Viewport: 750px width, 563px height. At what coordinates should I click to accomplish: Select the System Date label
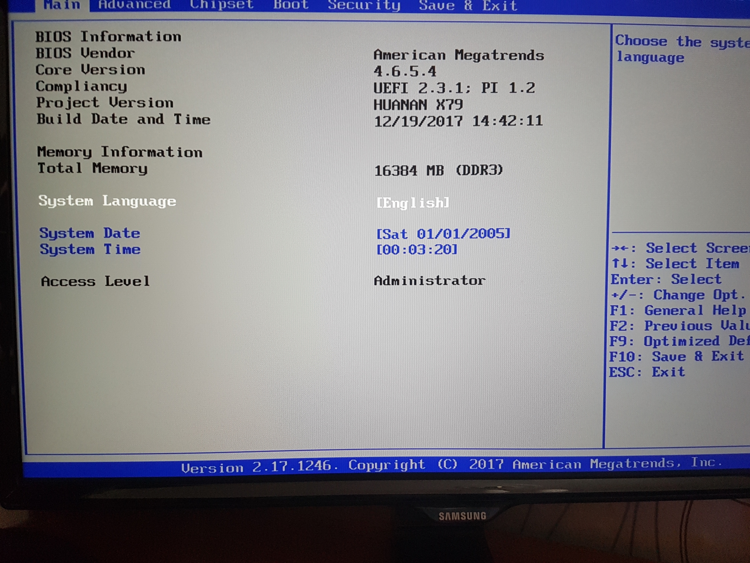[90, 233]
